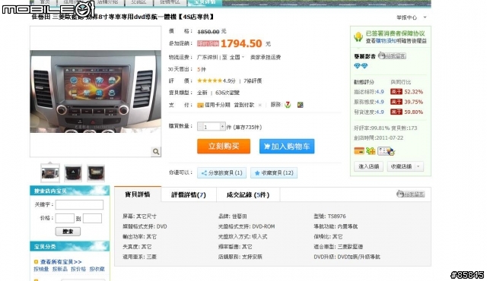The image size is (487, 281).
Task: Decrease quantity with the minus stepper
Action: (200, 127)
